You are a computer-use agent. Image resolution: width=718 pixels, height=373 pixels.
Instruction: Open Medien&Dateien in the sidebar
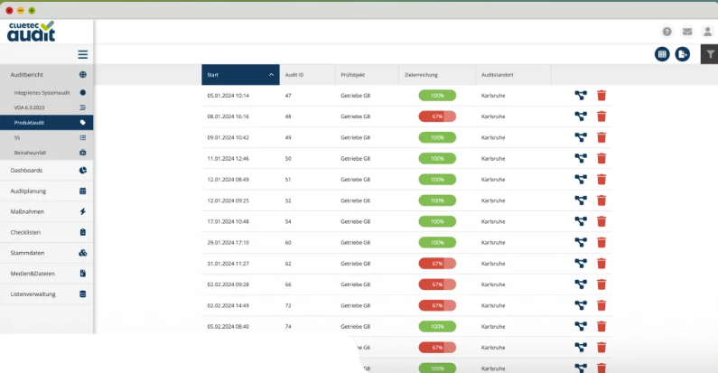47,274
